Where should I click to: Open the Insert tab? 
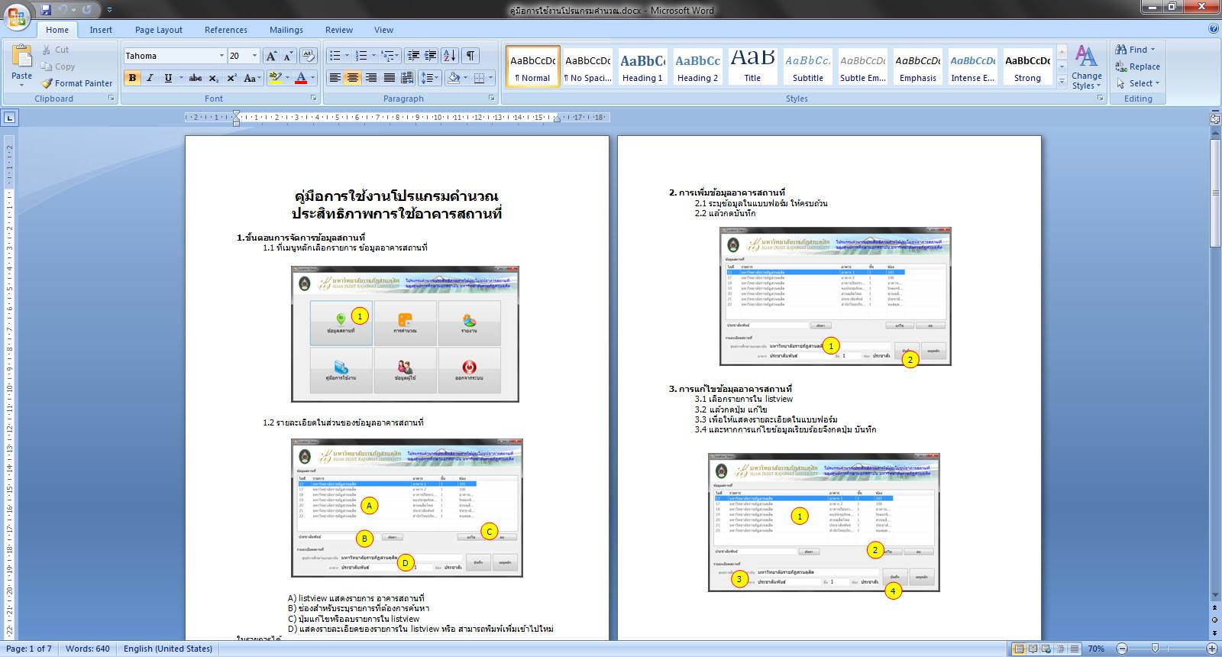[101, 30]
